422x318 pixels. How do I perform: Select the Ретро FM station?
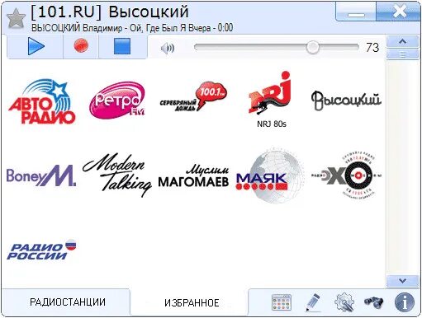coord(117,101)
